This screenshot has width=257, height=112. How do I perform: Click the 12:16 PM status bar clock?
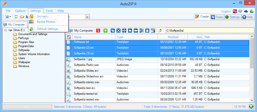coord(240,107)
